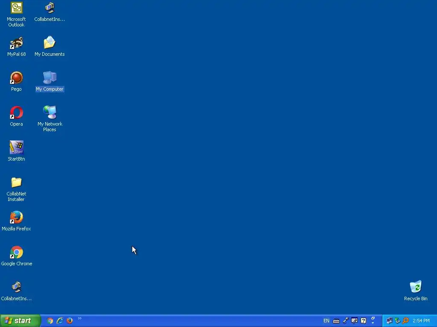Screen dimensions: 437x327
Task: Select the My Documents desktop icon
Action: pyautogui.click(x=50, y=47)
